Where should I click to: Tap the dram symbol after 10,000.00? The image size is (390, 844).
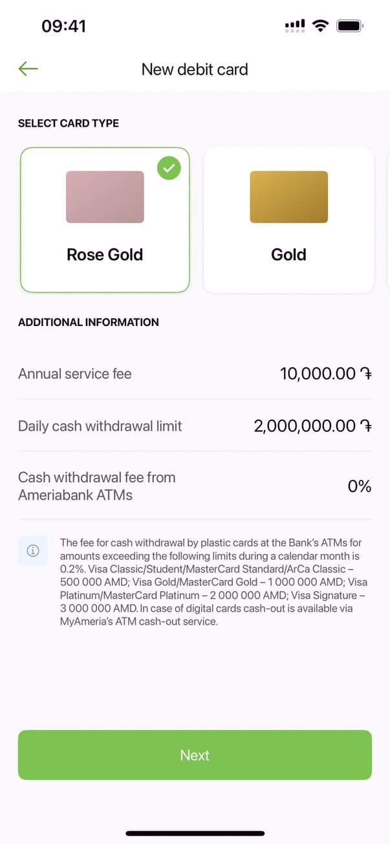366,374
